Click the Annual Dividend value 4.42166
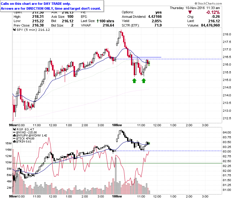236x199 pixels. (155, 17)
